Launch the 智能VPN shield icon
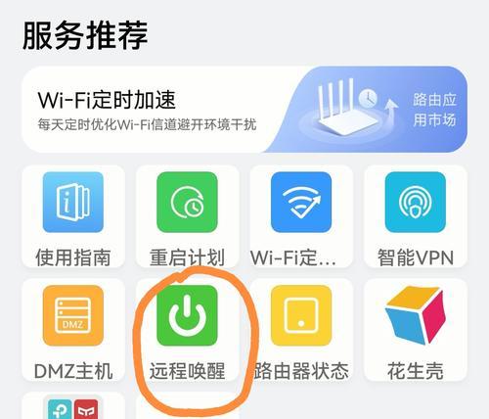Viewport: 489px width, 419px height. (x=416, y=202)
